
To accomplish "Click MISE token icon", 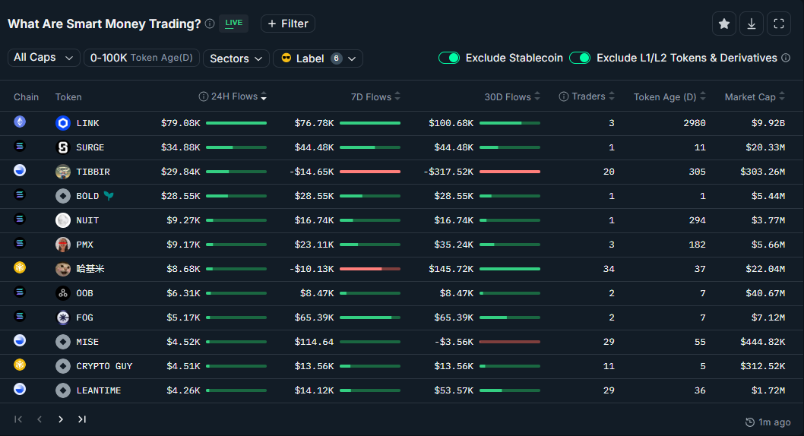I will (62, 342).
